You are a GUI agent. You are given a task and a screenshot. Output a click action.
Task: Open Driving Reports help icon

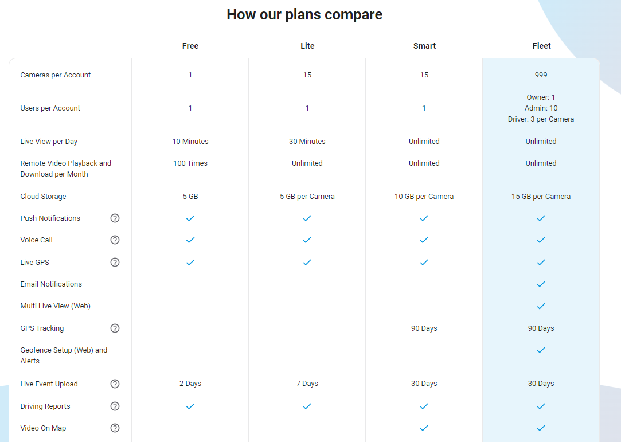point(115,406)
